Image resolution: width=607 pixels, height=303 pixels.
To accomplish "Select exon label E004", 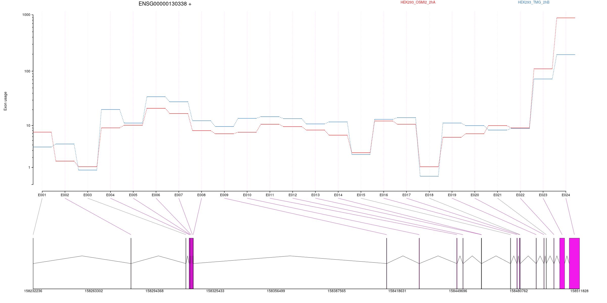I will pyautogui.click(x=110, y=195).
